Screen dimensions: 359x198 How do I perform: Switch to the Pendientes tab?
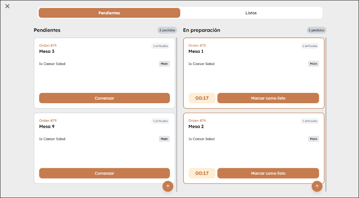coord(109,13)
